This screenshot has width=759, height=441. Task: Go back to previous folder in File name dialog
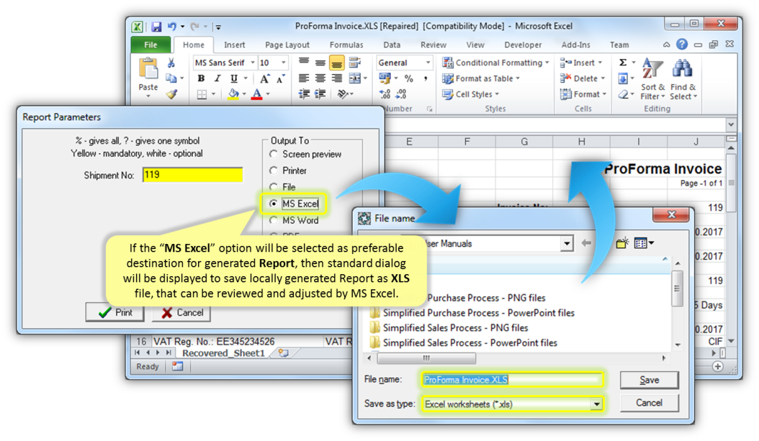pyautogui.click(x=586, y=242)
